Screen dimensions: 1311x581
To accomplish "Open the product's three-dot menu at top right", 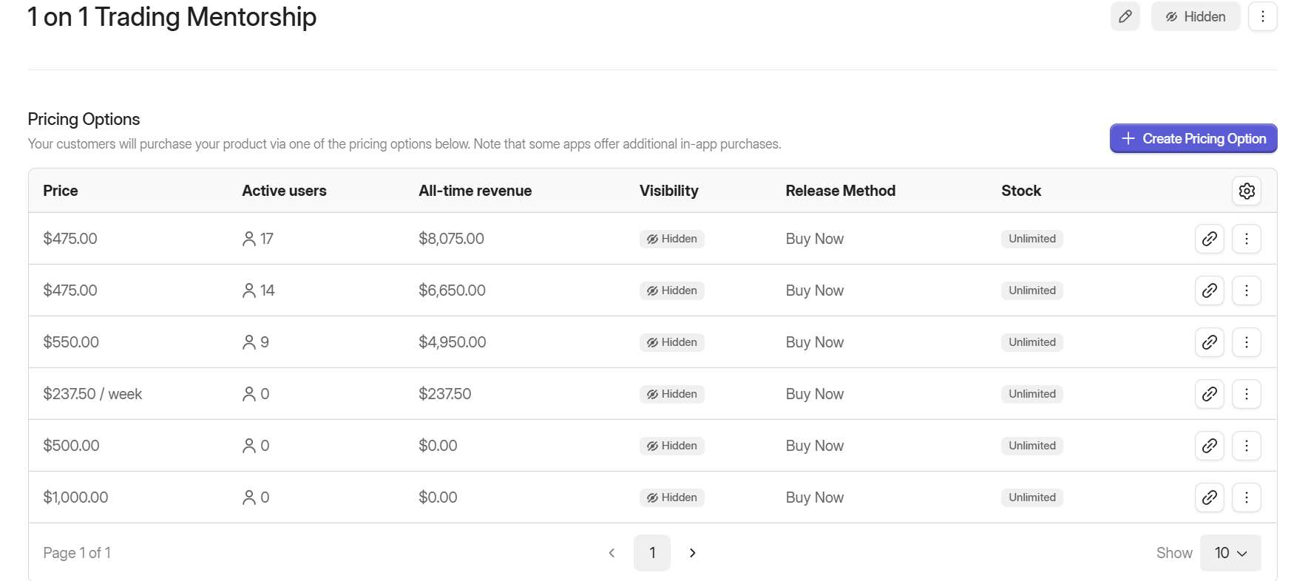I will pyautogui.click(x=1262, y=16).
